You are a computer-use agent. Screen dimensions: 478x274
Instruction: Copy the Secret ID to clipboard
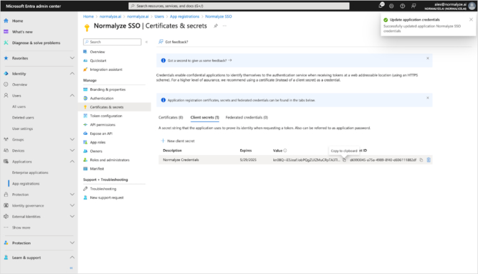[421, 160]
